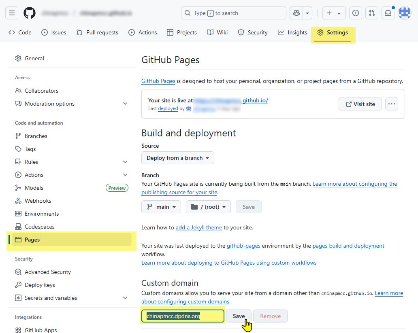
Task: Open the Deploy from a branch dropdown
Action: coord(177,158)
